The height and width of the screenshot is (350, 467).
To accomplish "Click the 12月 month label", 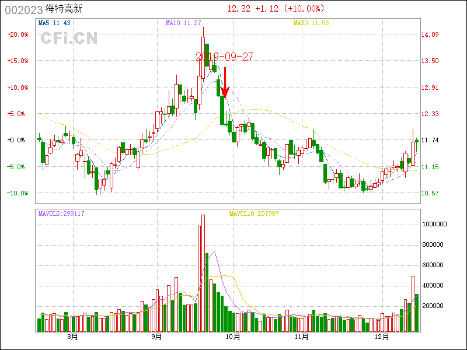I will pos(382,337).
